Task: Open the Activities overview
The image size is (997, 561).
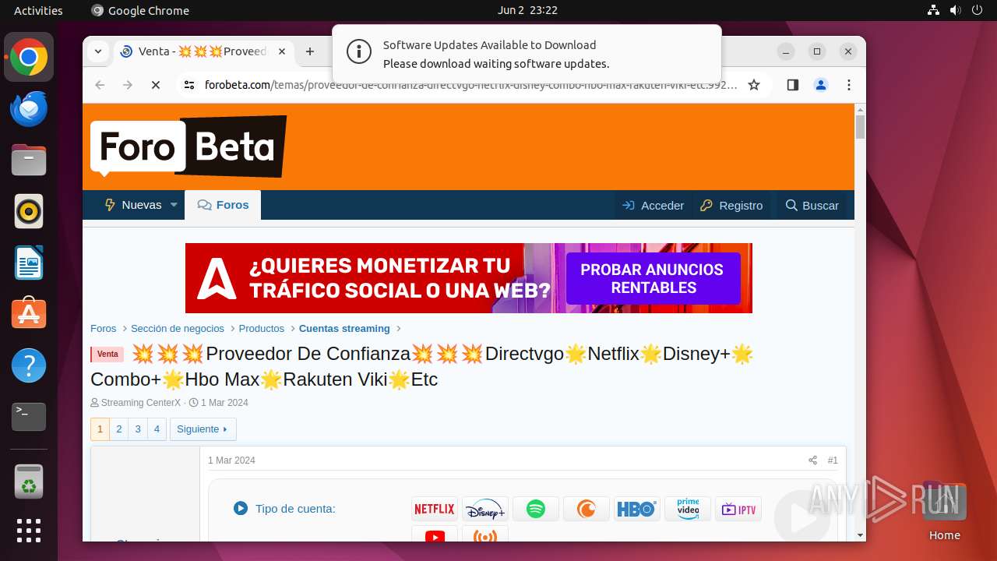Action: (38, 10)
